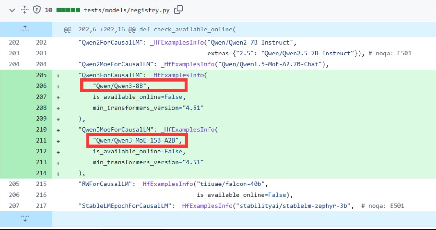The image size is (436, 230).
Task: Select new line number 211
Action: [41, 140]
